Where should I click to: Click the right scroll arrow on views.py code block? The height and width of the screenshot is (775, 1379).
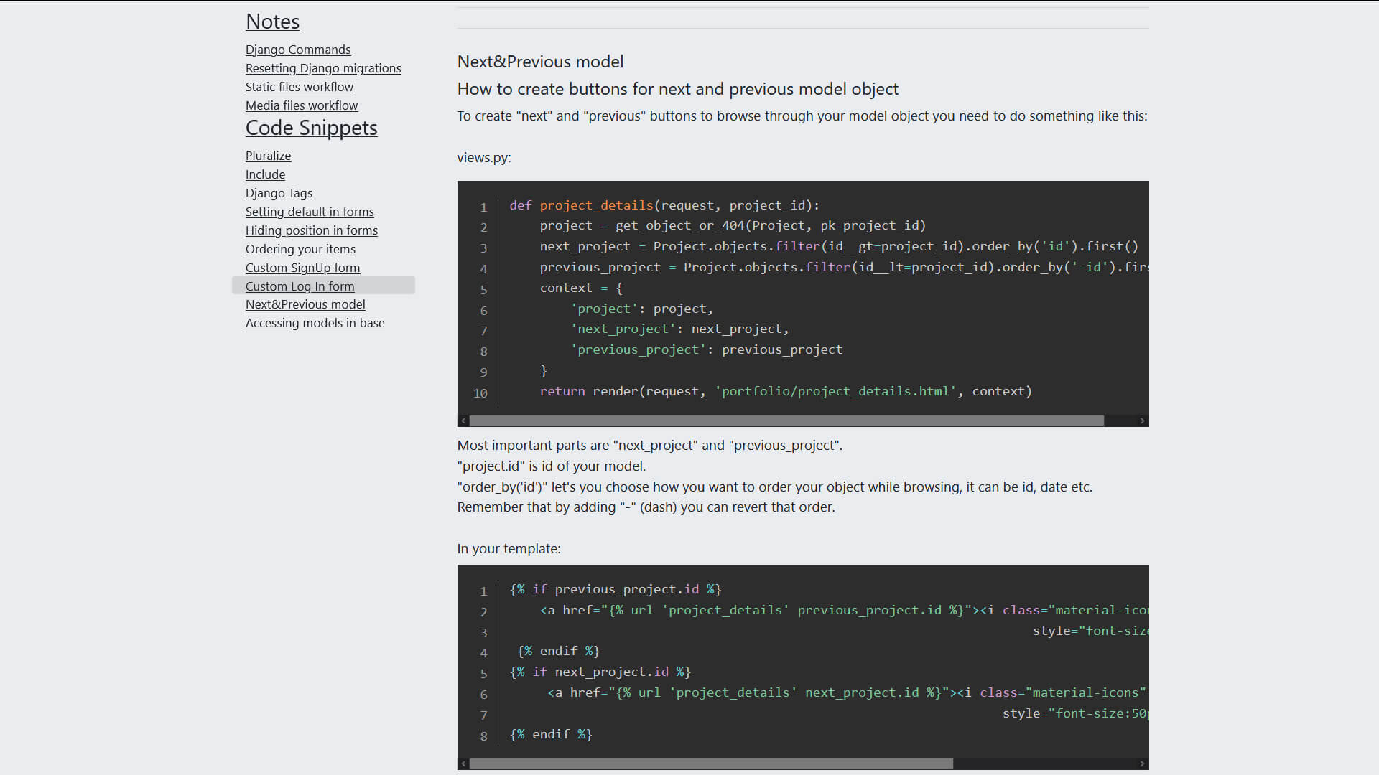[1143, 421]
